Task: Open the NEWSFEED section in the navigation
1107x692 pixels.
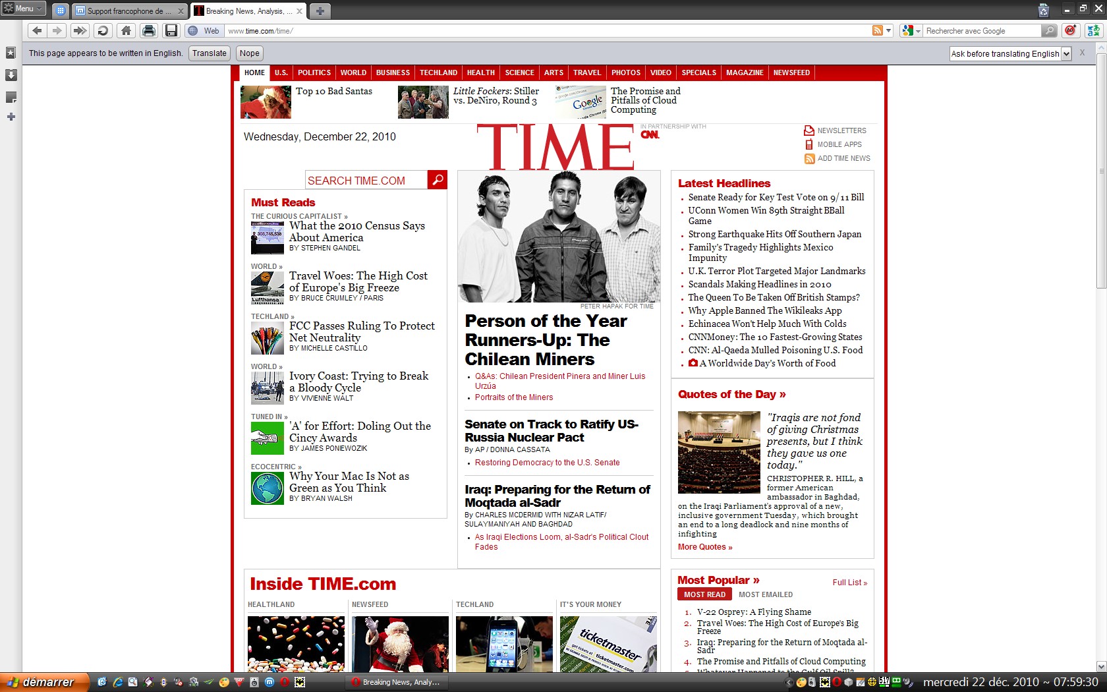Action: [x=791, y=72]
